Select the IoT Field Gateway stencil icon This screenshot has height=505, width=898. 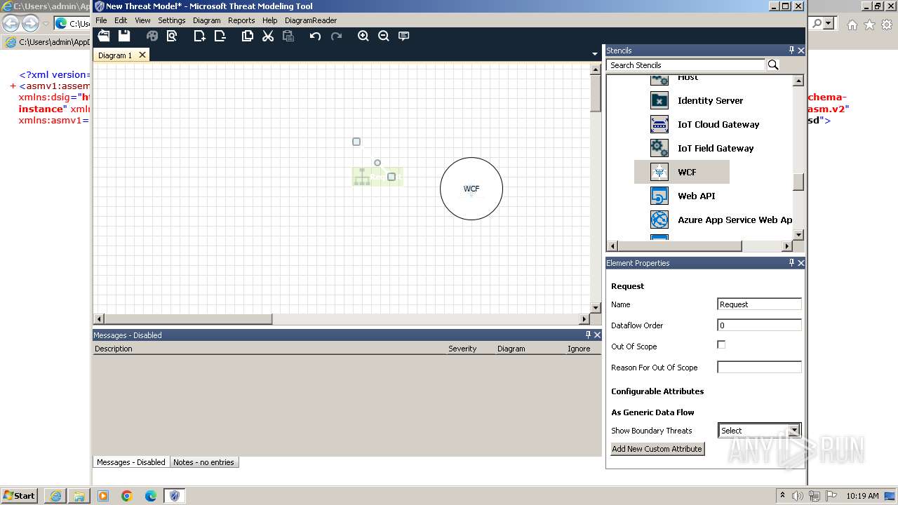click(x=659, y=148)
